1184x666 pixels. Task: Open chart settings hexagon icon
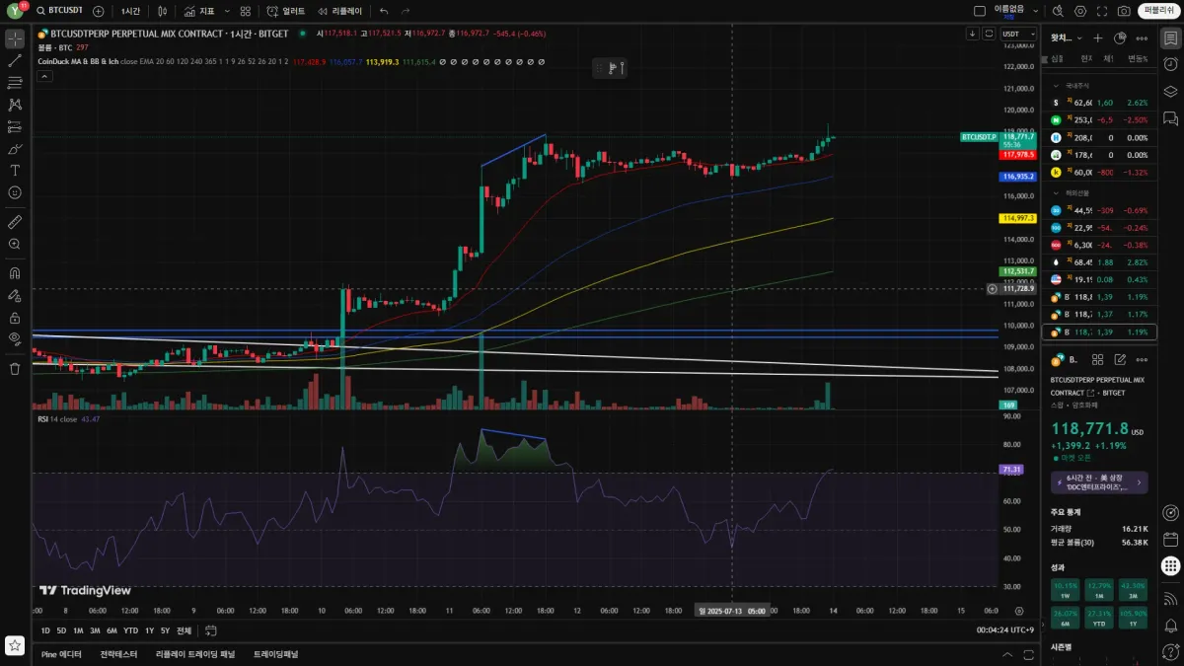[1080, 11]
